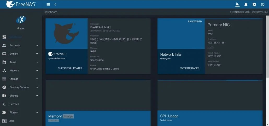This screenshot has width=269, height=126.
Task: Select the 9 GiB memory value
Action: coord(93,51)
